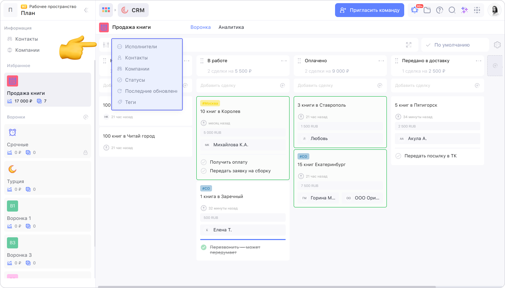The height and width of the screenshot is (288, 505).
Task: Click the notifications bell icon
Action: pyautogui.click(x=414, y=10)
